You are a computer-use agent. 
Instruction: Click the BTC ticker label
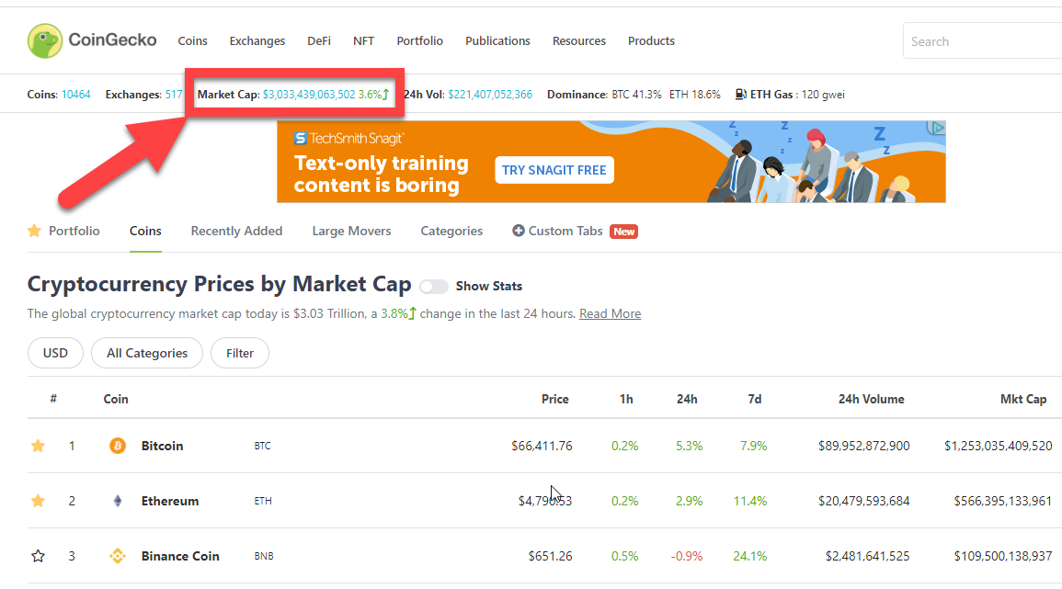[263, 446]
